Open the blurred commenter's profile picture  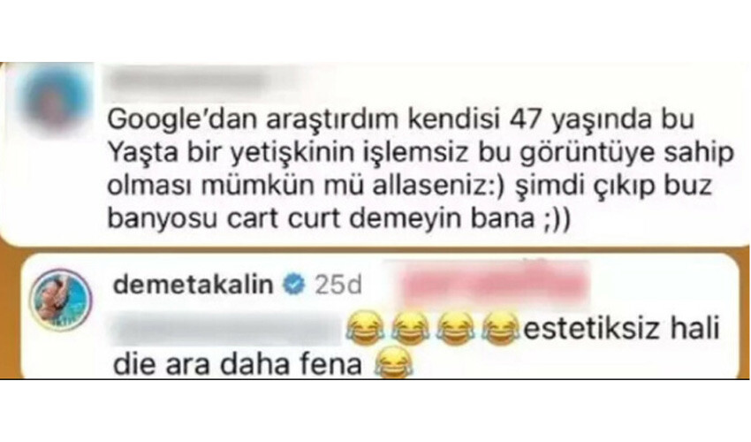click(54, 99)
